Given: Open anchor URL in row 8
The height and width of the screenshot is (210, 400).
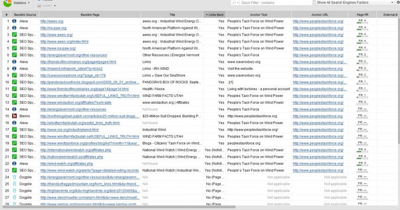Looking at the screenshot, I should pos(318,68).
